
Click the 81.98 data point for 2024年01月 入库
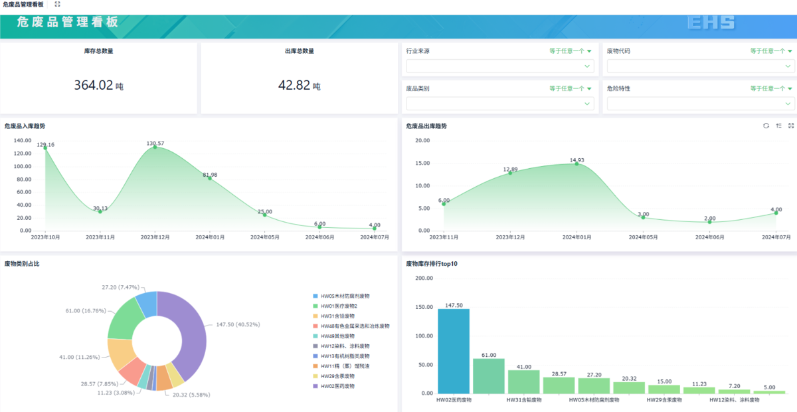(x=210, y=178)
